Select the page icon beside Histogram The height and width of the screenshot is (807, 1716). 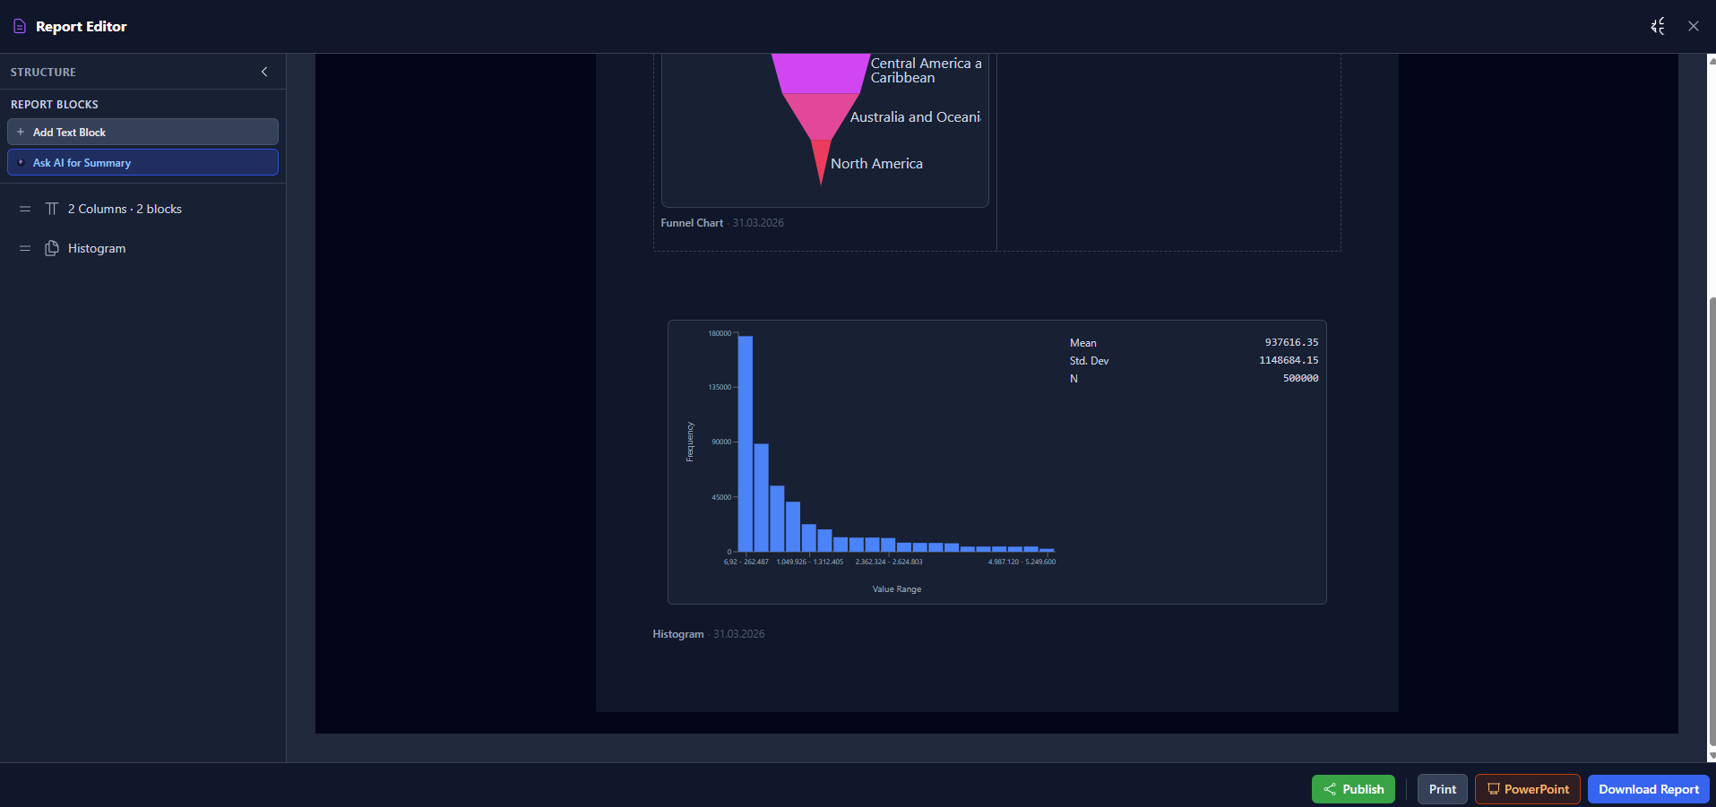[52, 248]
